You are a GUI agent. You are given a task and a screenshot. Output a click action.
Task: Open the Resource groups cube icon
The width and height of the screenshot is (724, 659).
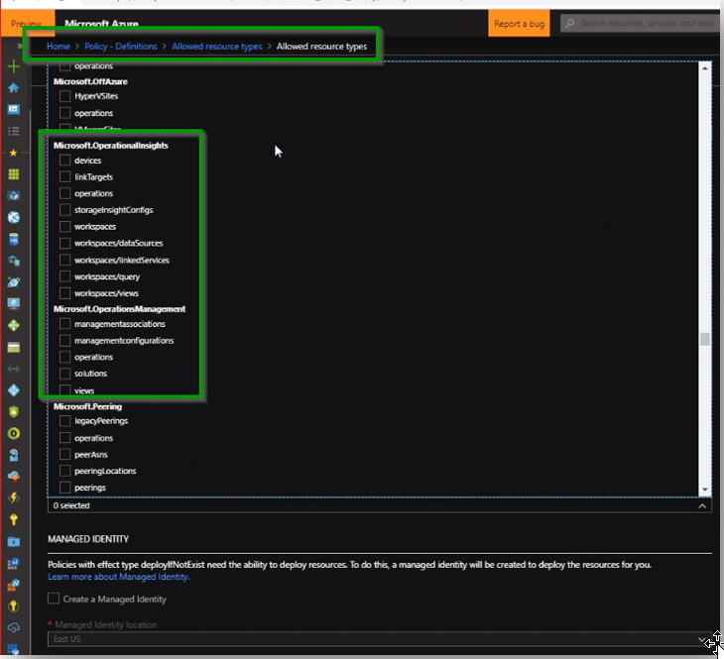point(14,195)
